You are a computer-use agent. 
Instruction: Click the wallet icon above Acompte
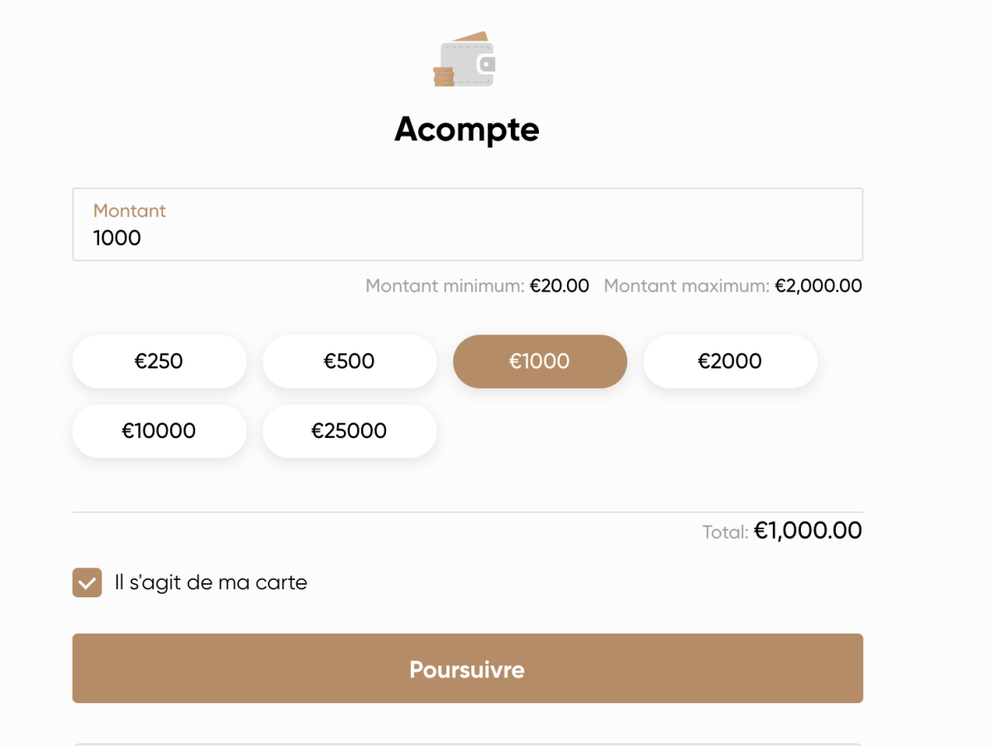(465, 60)
